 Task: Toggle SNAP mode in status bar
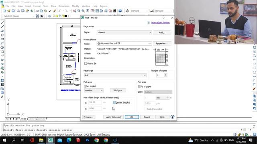37,135
